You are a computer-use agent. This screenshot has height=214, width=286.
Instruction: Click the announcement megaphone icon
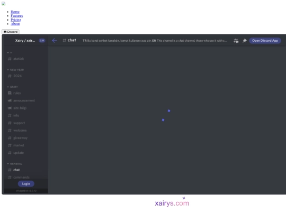(x=10, y=100)
